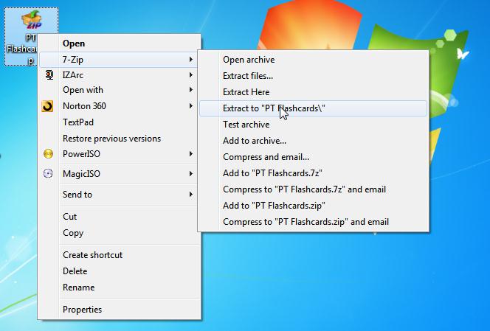Select Add to "PT Flashcards.7z"
Screen dimensions: 490x331
[313, 173]
